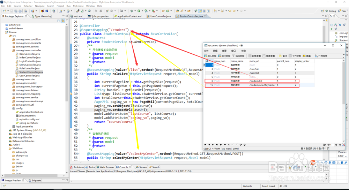Click the Last Edit Location arrow icon
Screen dimensions: 349x190
click(x=230, y=11)
